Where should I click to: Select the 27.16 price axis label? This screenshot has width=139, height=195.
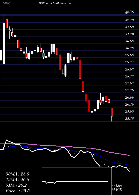(x=130, y=90)
